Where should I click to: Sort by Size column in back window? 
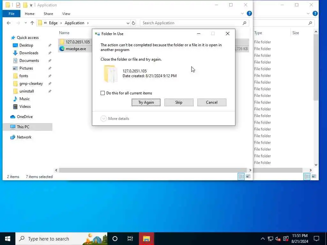[x=295, y=33]
